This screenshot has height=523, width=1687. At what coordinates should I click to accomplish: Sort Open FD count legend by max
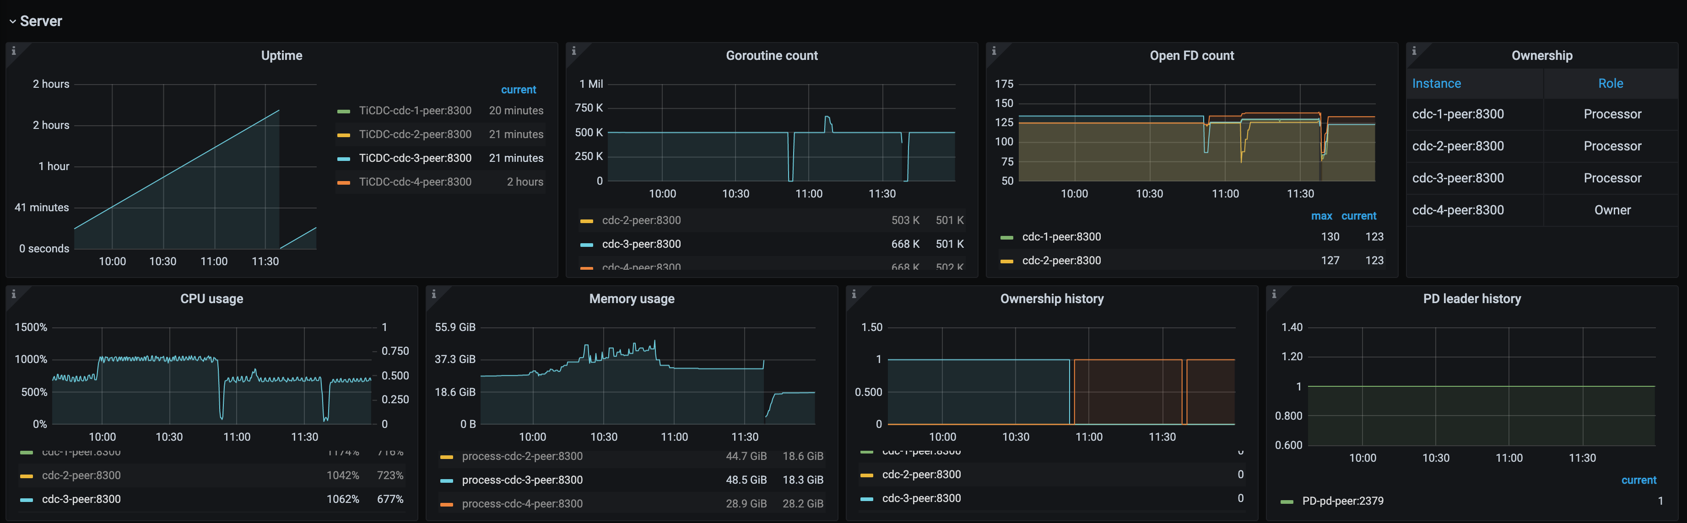coord(1322,215)
